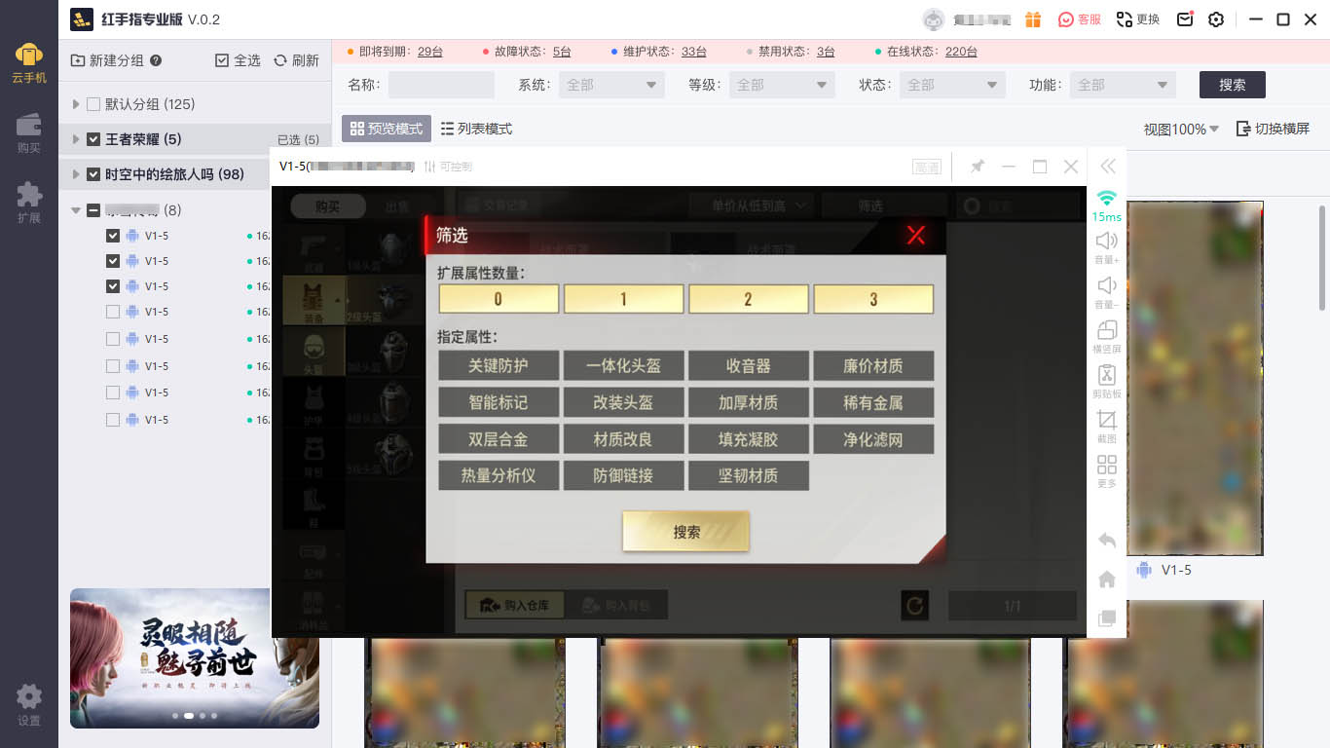
Task: Select extension attribute count 3
Action: [873, 299]
